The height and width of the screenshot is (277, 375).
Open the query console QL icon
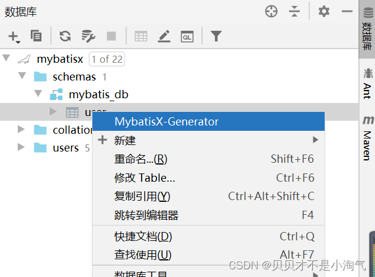187,37
